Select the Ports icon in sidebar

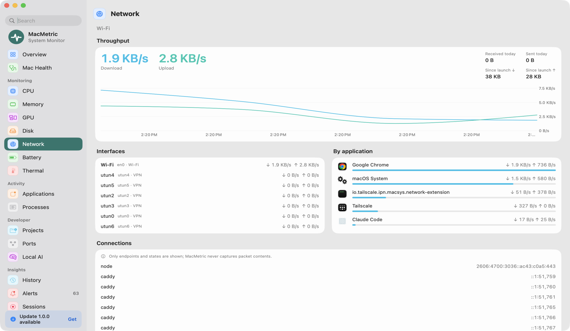tap(13, 244)
